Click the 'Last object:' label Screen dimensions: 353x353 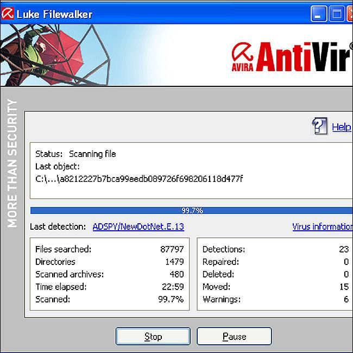pos(58,167)
